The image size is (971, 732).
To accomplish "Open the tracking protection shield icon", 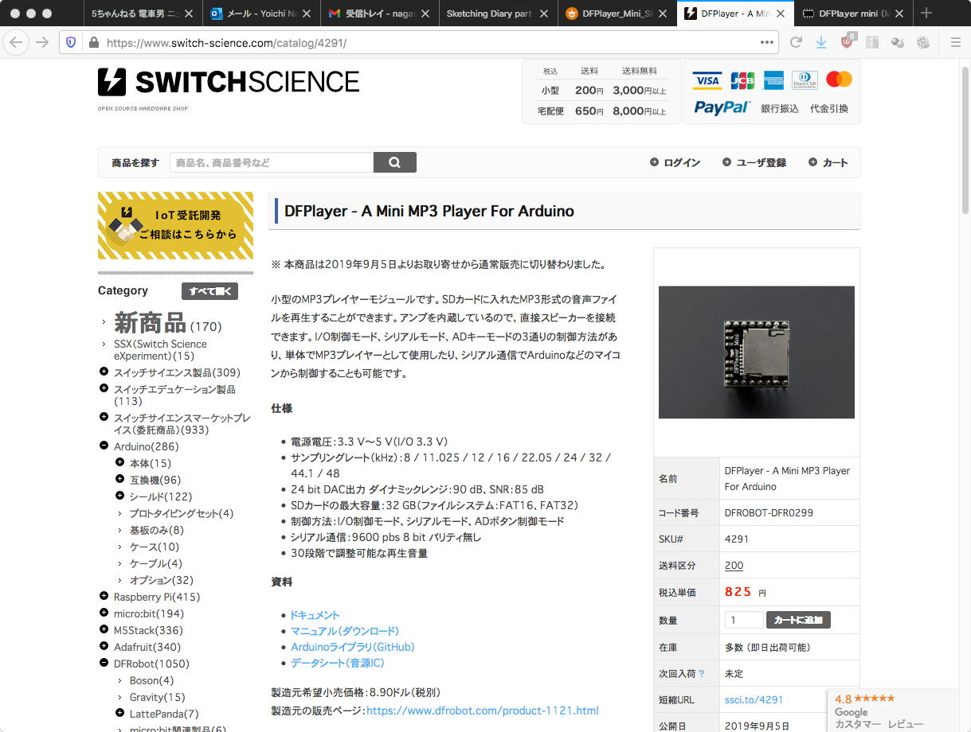I will [72, 42].
